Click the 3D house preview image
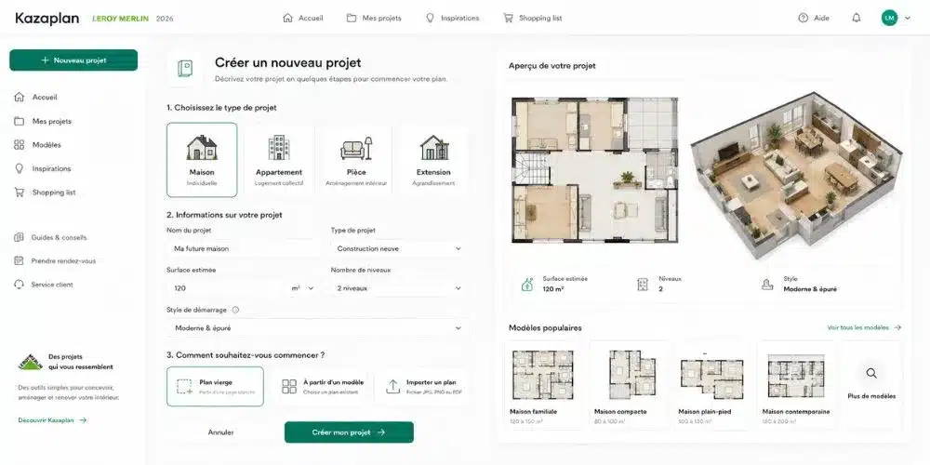Screen dimensions: 930x465 coord(797,175)
